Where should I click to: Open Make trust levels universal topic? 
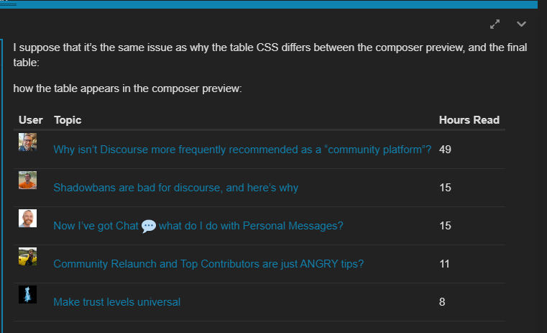[x=117, y=302]
